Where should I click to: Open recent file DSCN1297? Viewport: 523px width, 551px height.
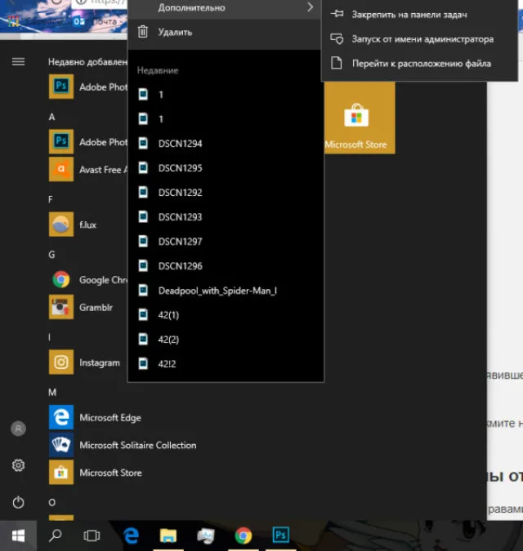(226, 242)
